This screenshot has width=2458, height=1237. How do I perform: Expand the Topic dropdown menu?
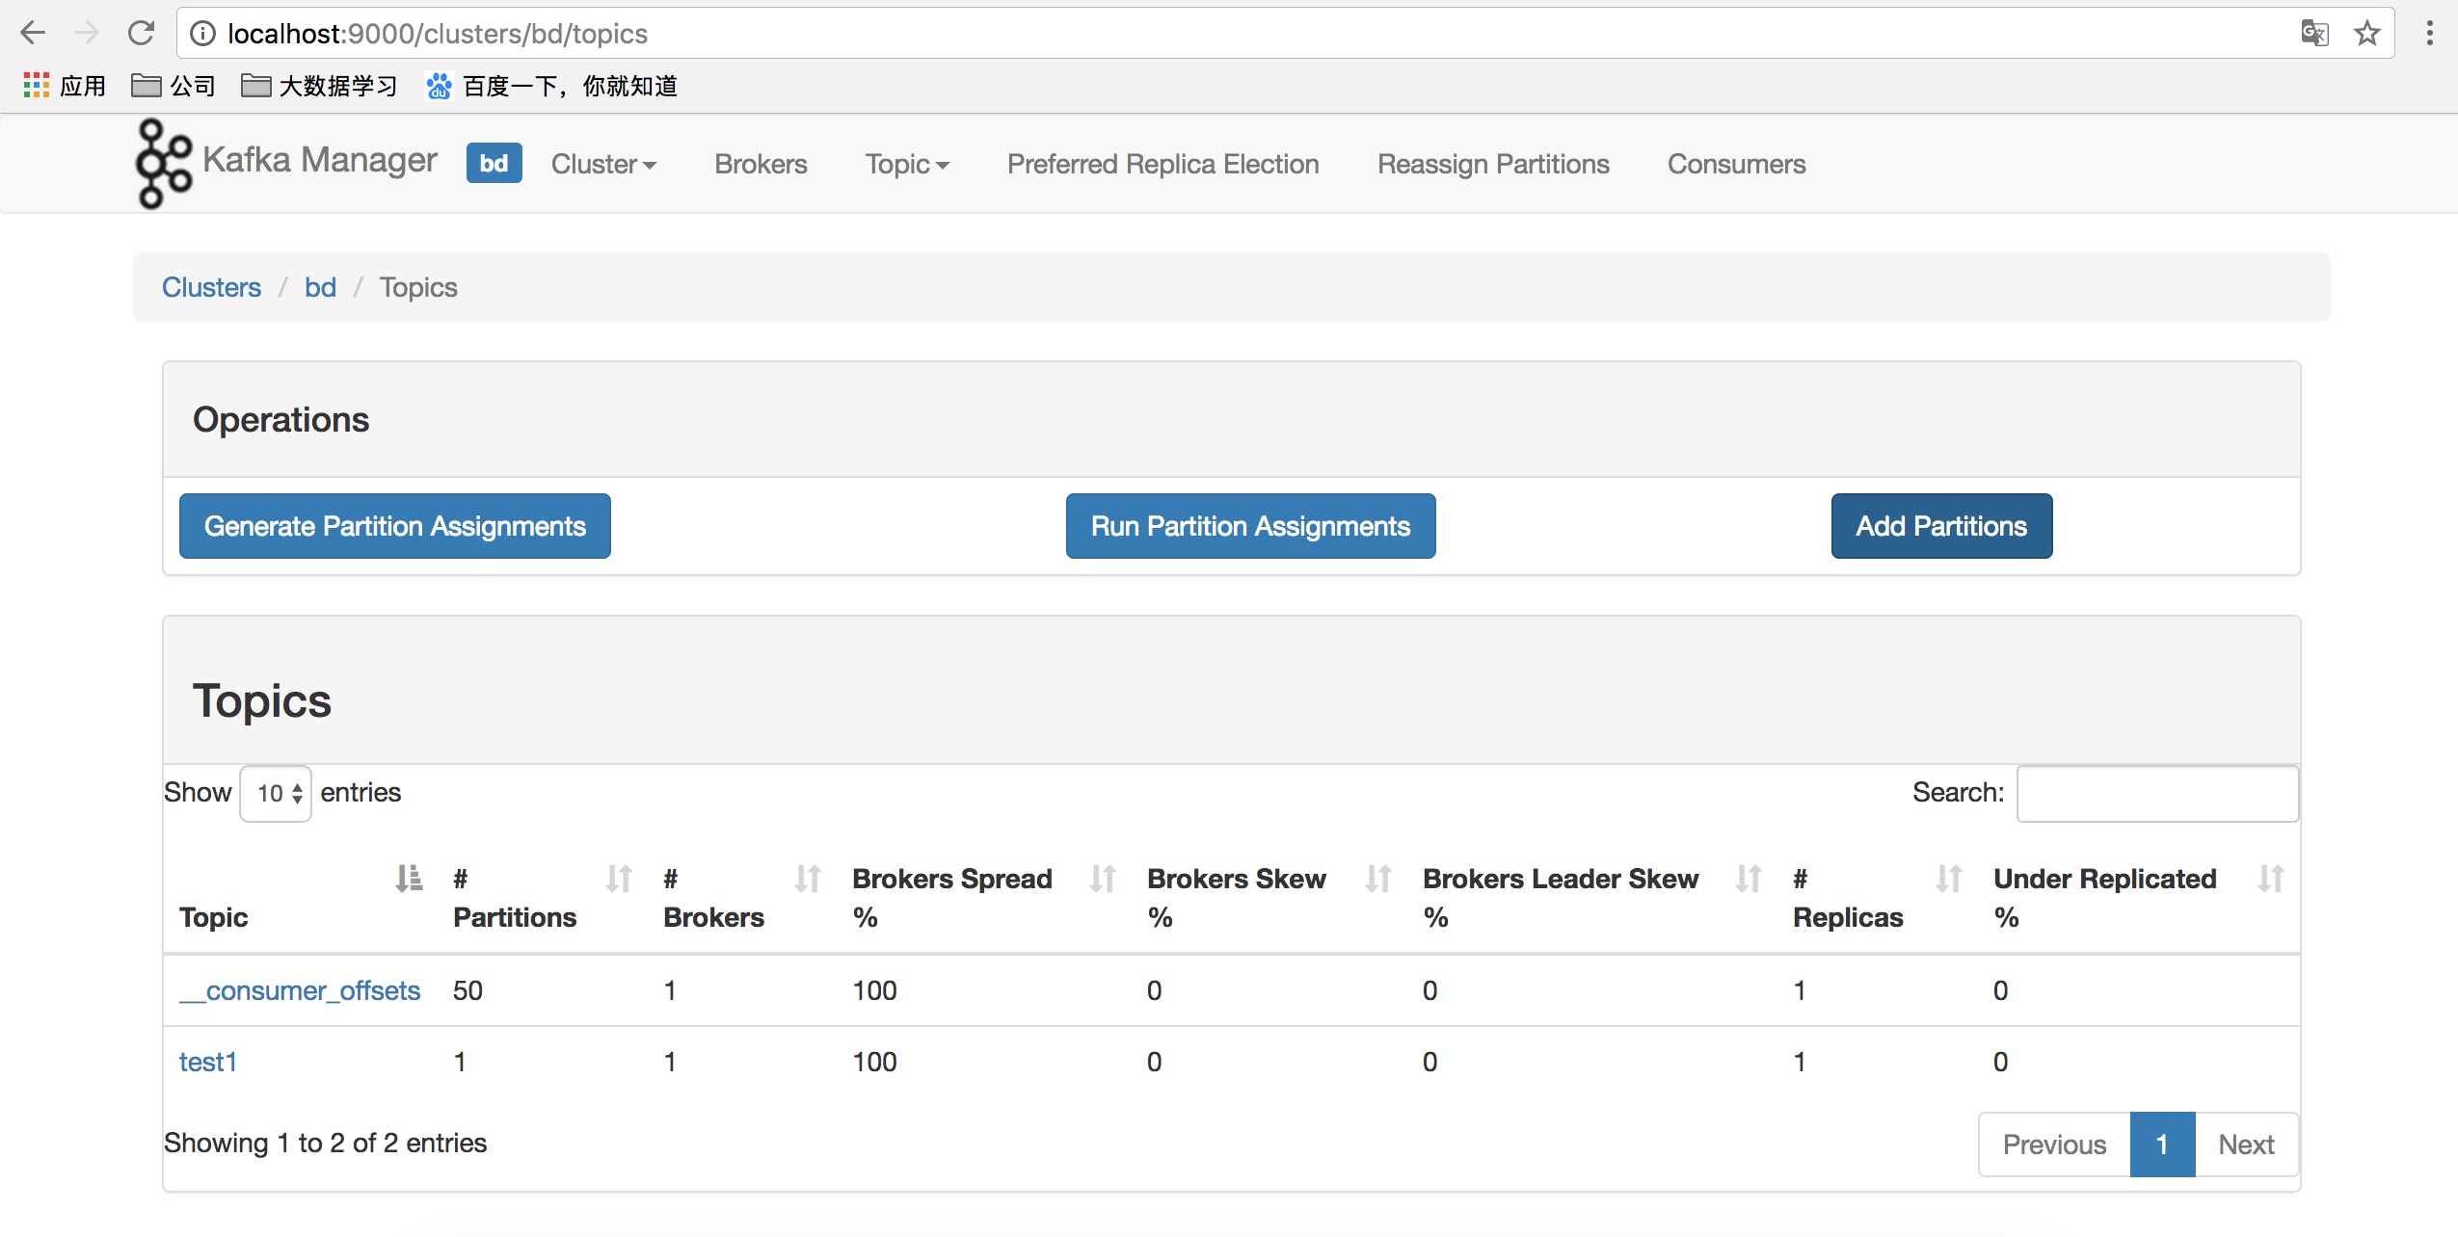coord(906,164)
